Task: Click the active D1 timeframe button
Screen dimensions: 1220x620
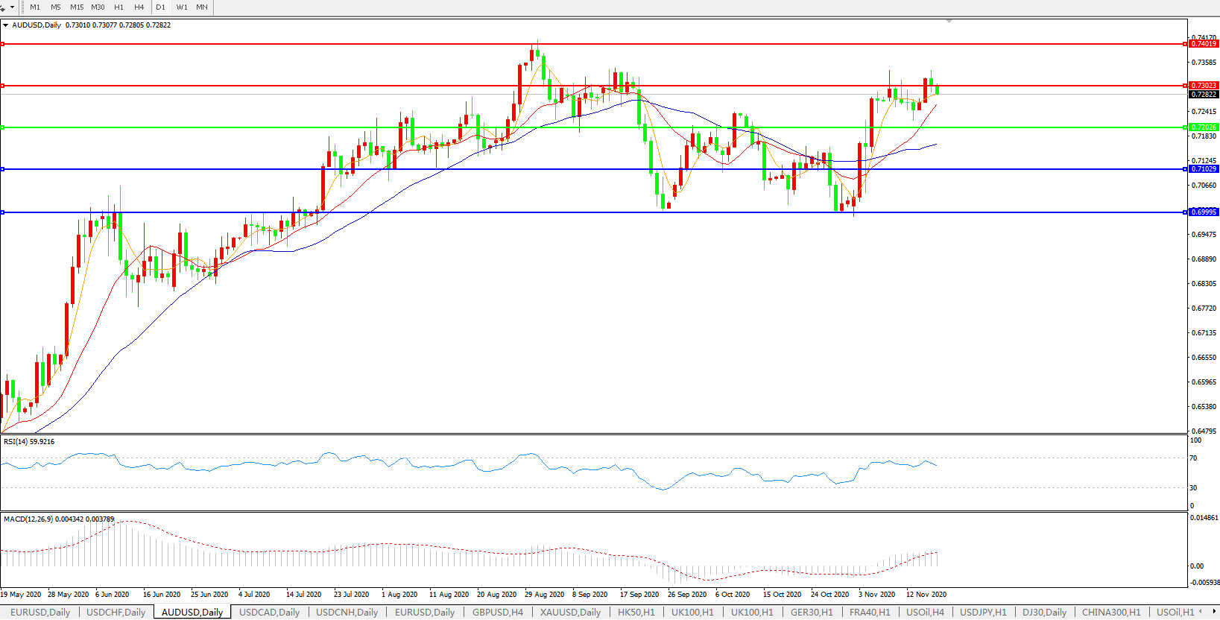Action: click(x=161, y=7)
